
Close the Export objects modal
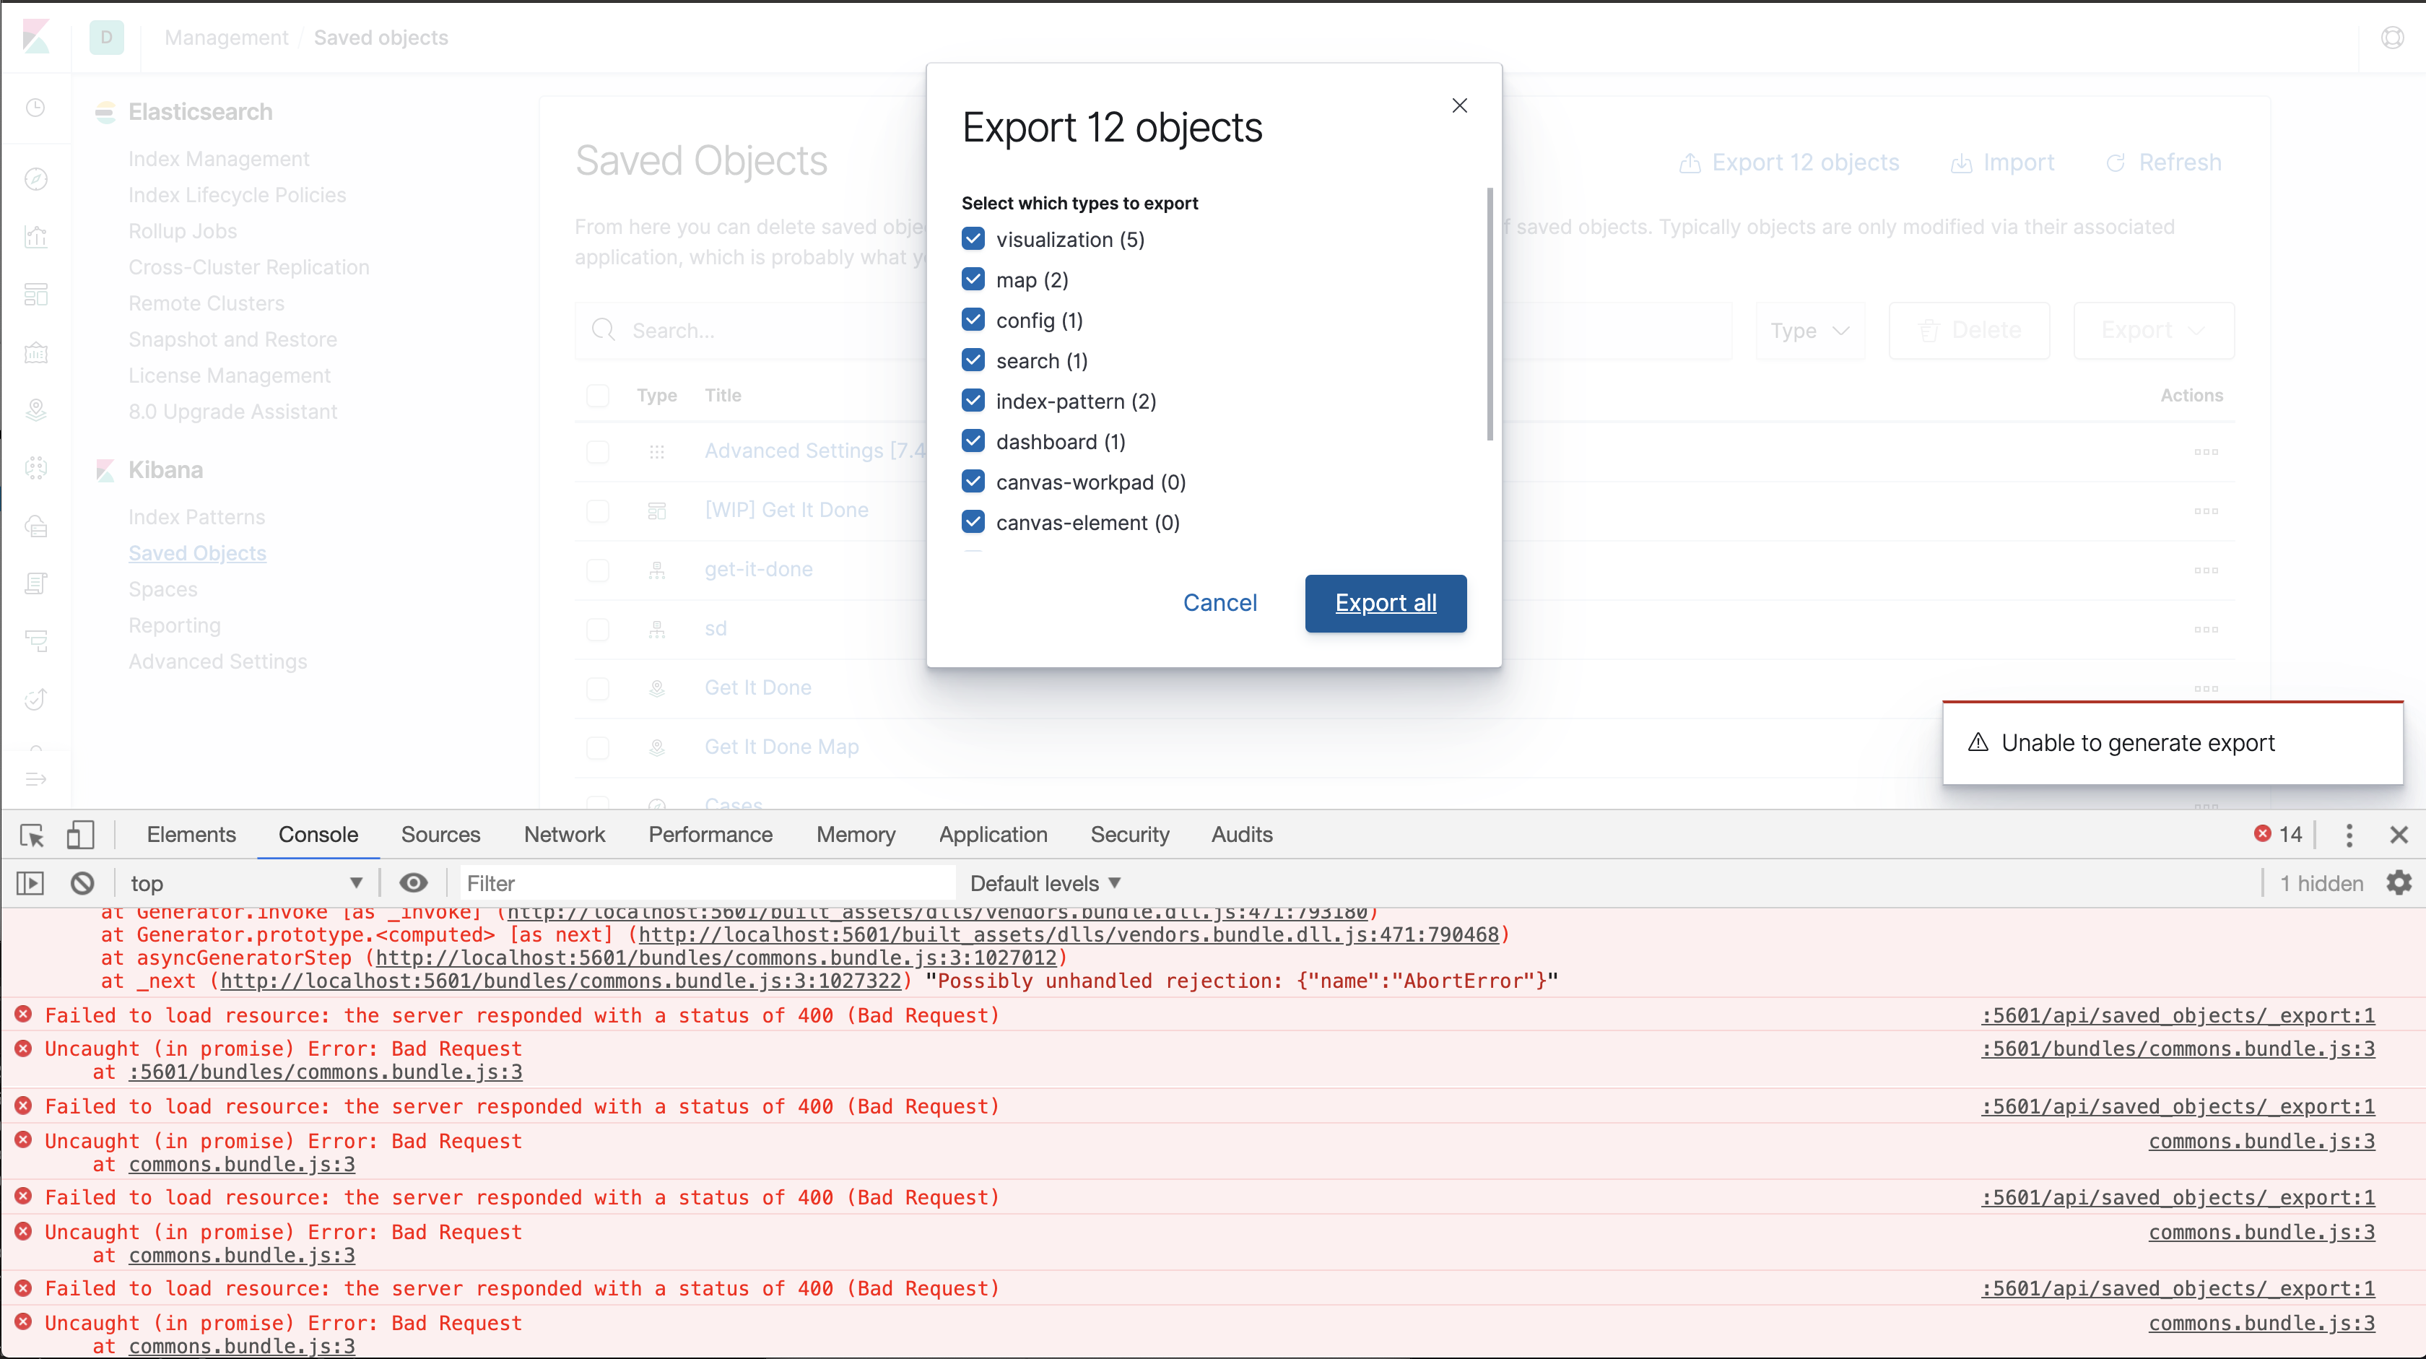click(x=1460, y=105)
